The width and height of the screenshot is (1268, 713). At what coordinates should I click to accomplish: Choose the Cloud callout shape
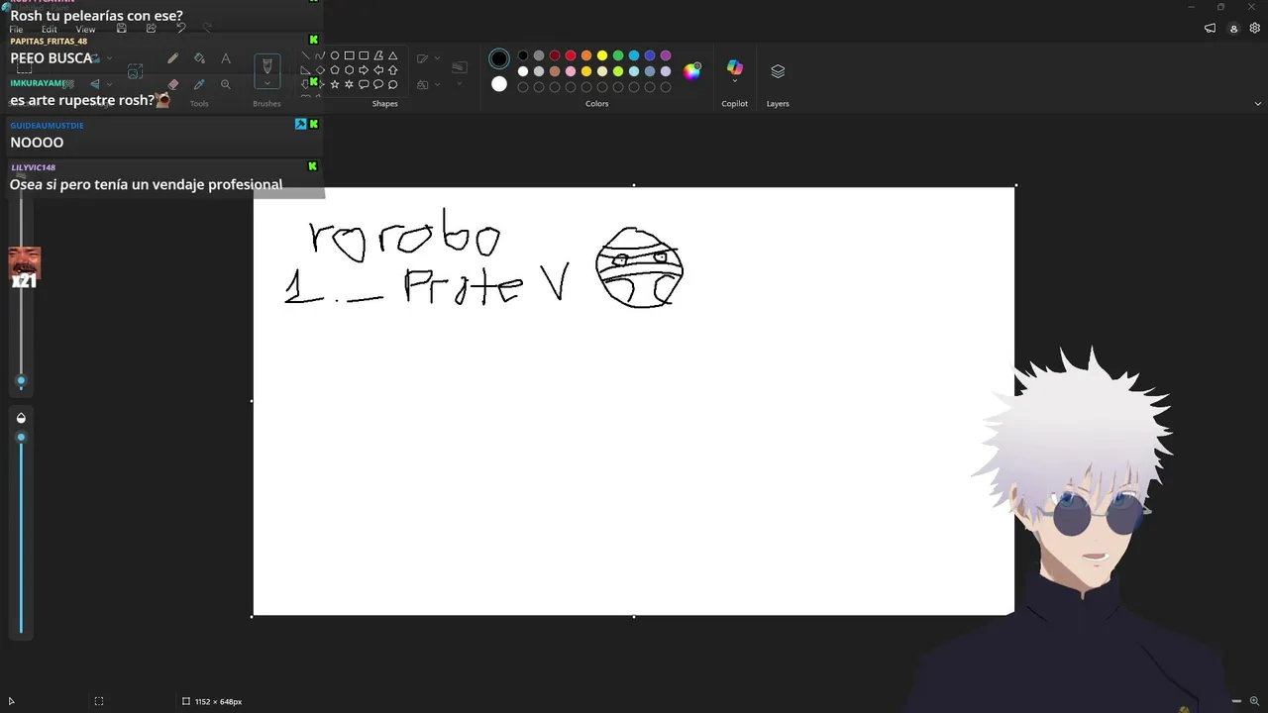tap(393, 84)
